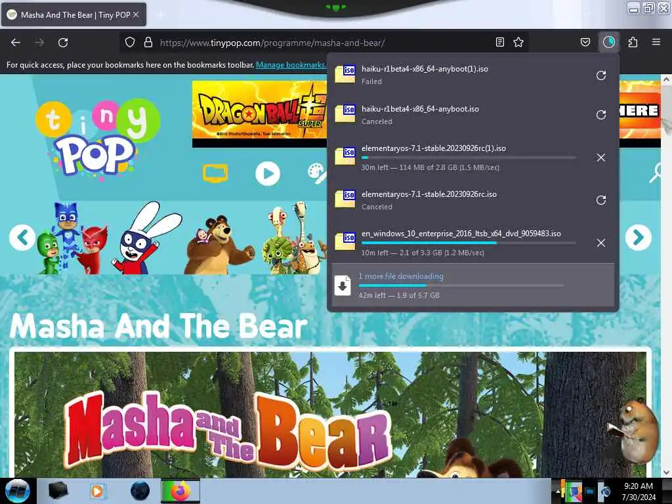
Task: Retry failed haiku anyboot(1).iso download
Action: [601, 75]
